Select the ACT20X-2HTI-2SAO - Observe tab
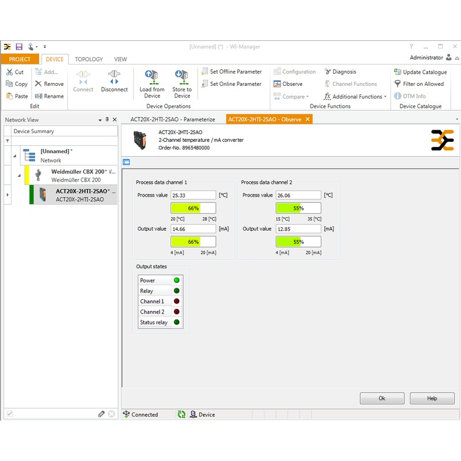Image resolution: width=461 pixels, height=461 pixels. tap(264, 119)
